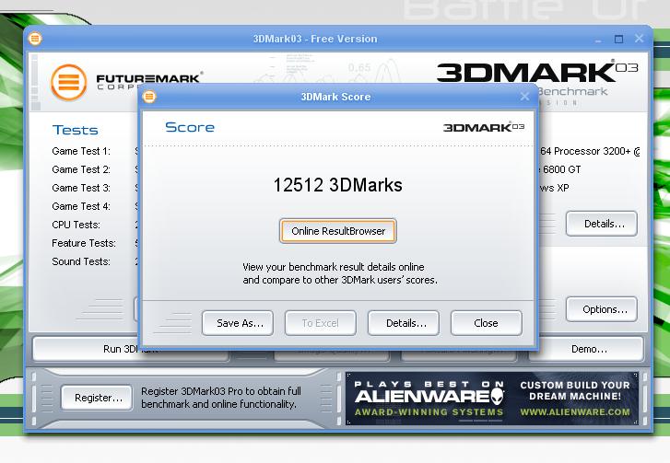
Task: Open Details... in the 3DMark Score dialog
Action: (x=404, y=323)
